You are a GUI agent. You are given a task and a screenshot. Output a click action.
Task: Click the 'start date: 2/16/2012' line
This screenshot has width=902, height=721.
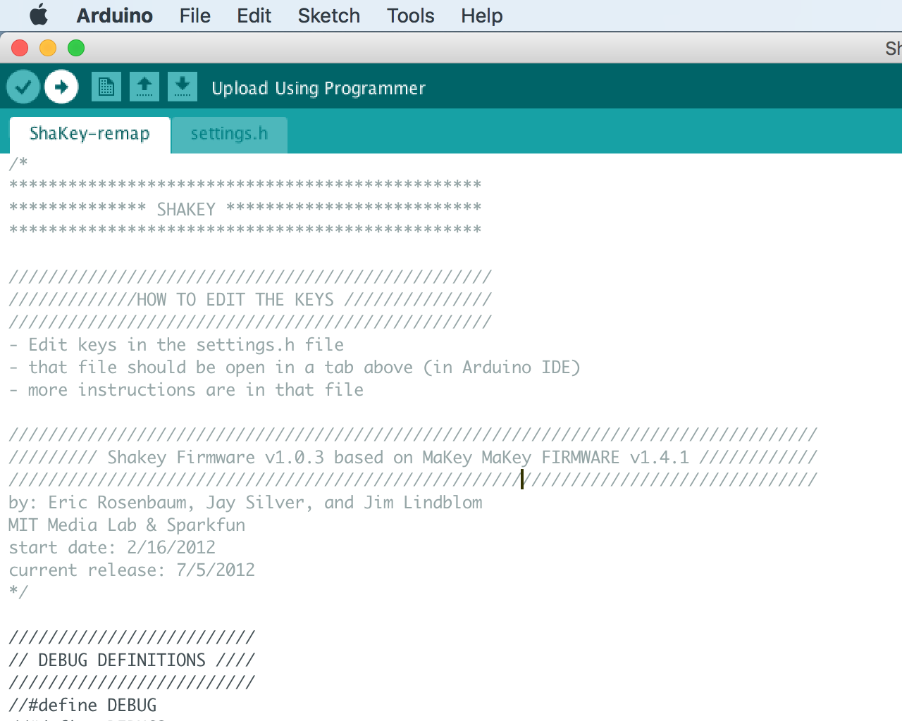(x=112, y=548)
